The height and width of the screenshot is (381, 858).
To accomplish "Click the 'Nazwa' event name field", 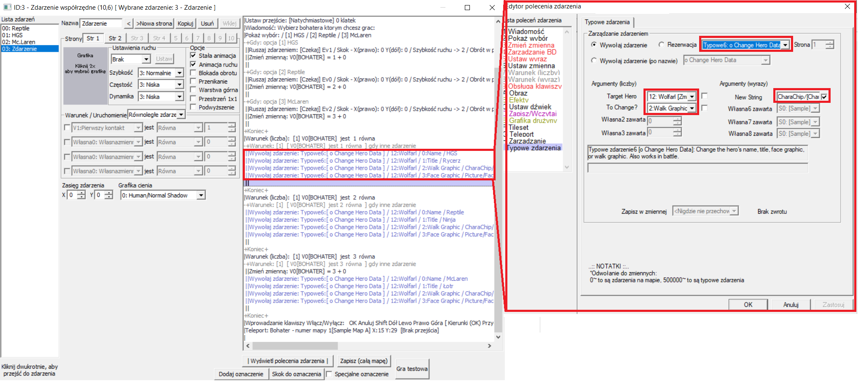I will (x=101, y=24).
